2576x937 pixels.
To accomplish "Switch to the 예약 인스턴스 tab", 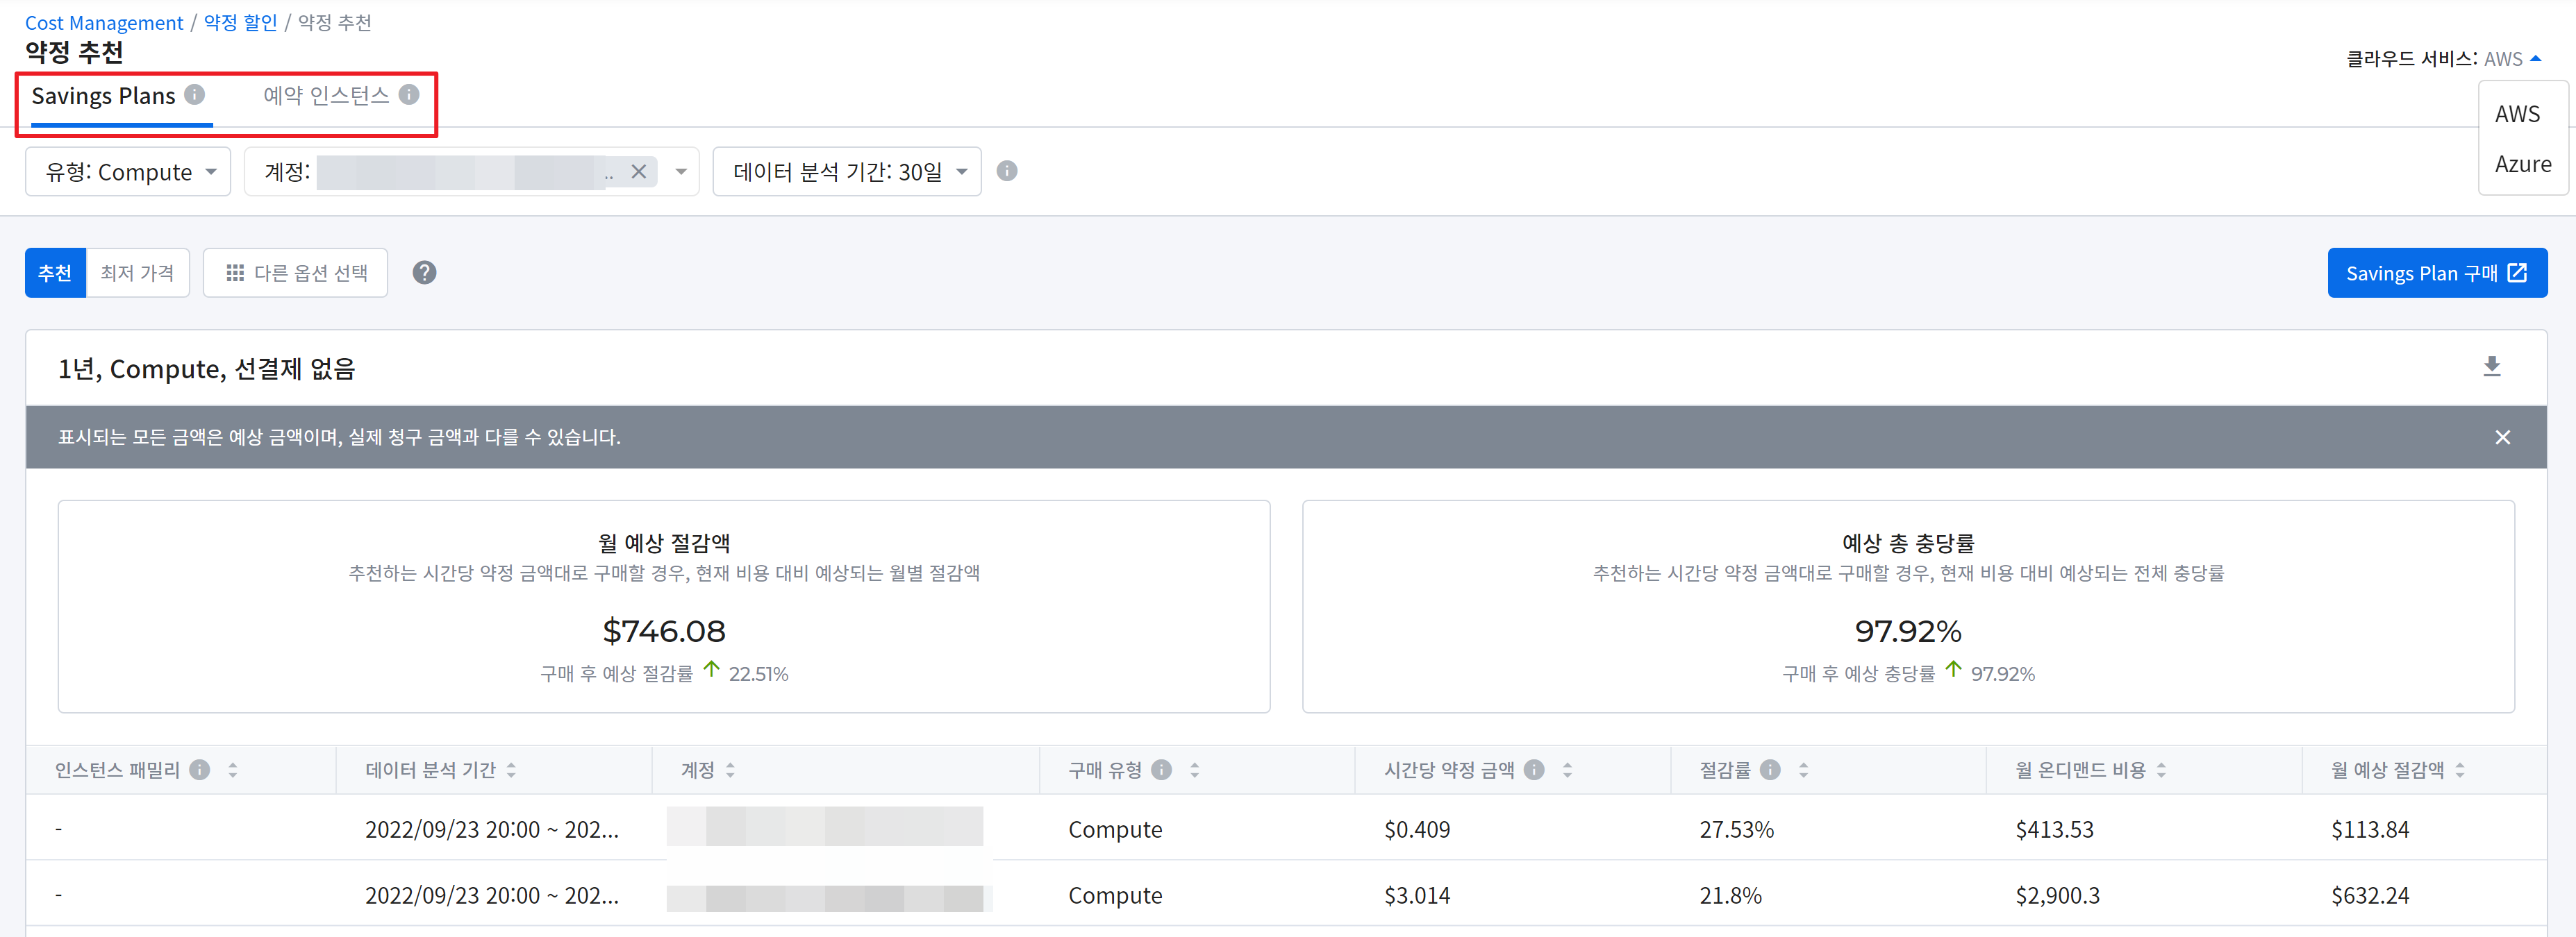I will (x=326, y=95).
